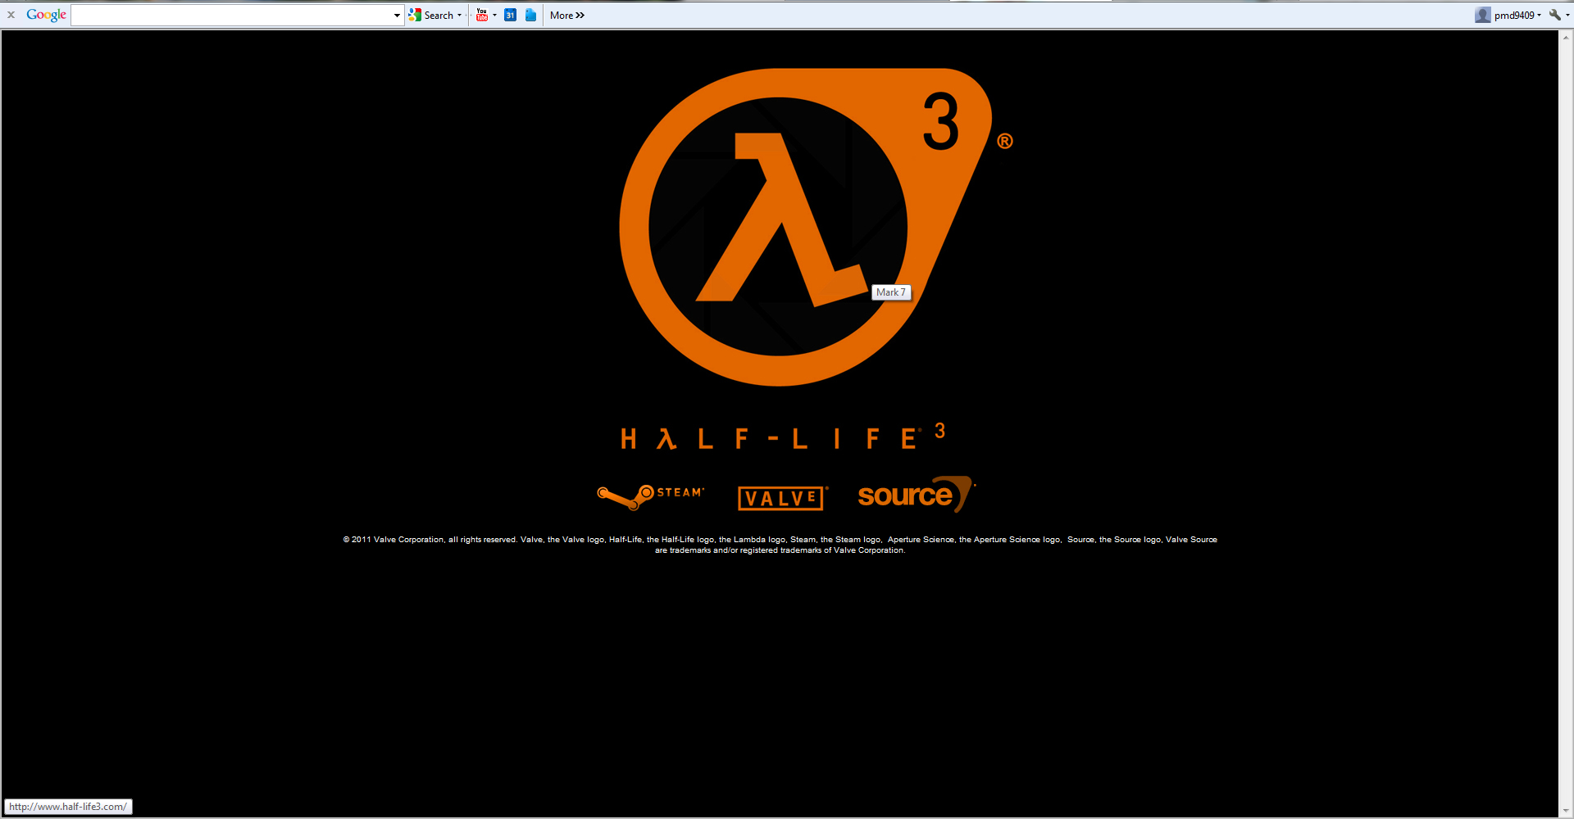Show more toolbar buttons via More
This screenshot has height=819, width=1574.
click(567, 16)
